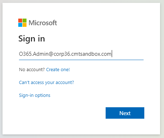Click cmtsandbox.com in the entered email
Viewport: 164px width, 138px height.
click(x=91, y=54)
